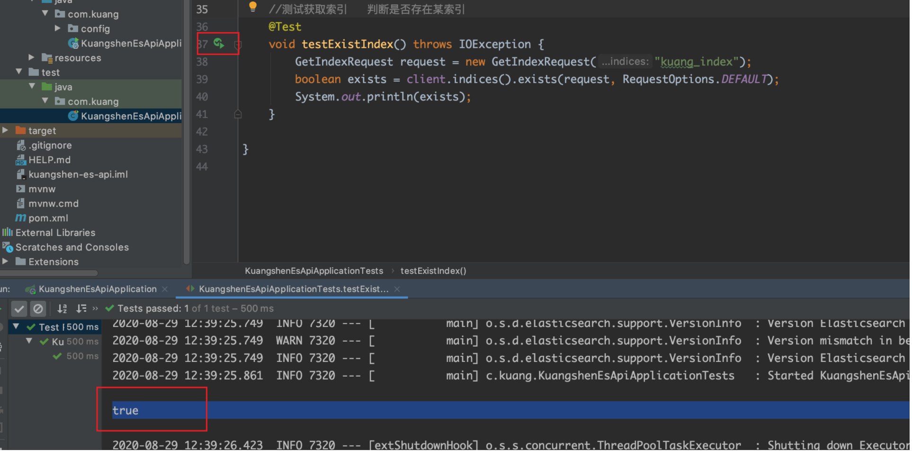Select the Test Results 500 ms row
Screen dimensions: 912x451
(55, 327)
